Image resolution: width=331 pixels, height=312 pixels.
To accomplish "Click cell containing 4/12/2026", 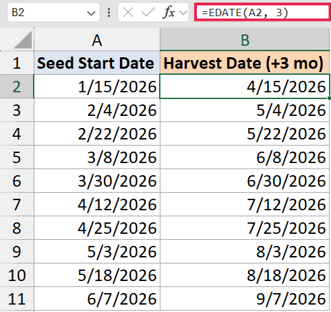I will (97, 205).
